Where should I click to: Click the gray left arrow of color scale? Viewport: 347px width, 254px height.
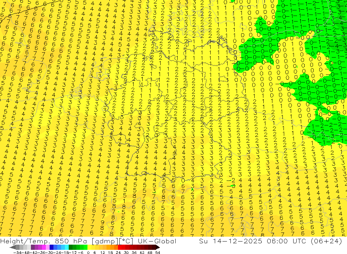click(x=13, y=247)
